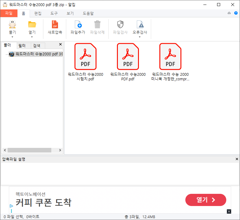Click the 커피 쿠폰 도착 ad headline
Image resolution: width=240 pixels, height=220 pixels.
43,202
